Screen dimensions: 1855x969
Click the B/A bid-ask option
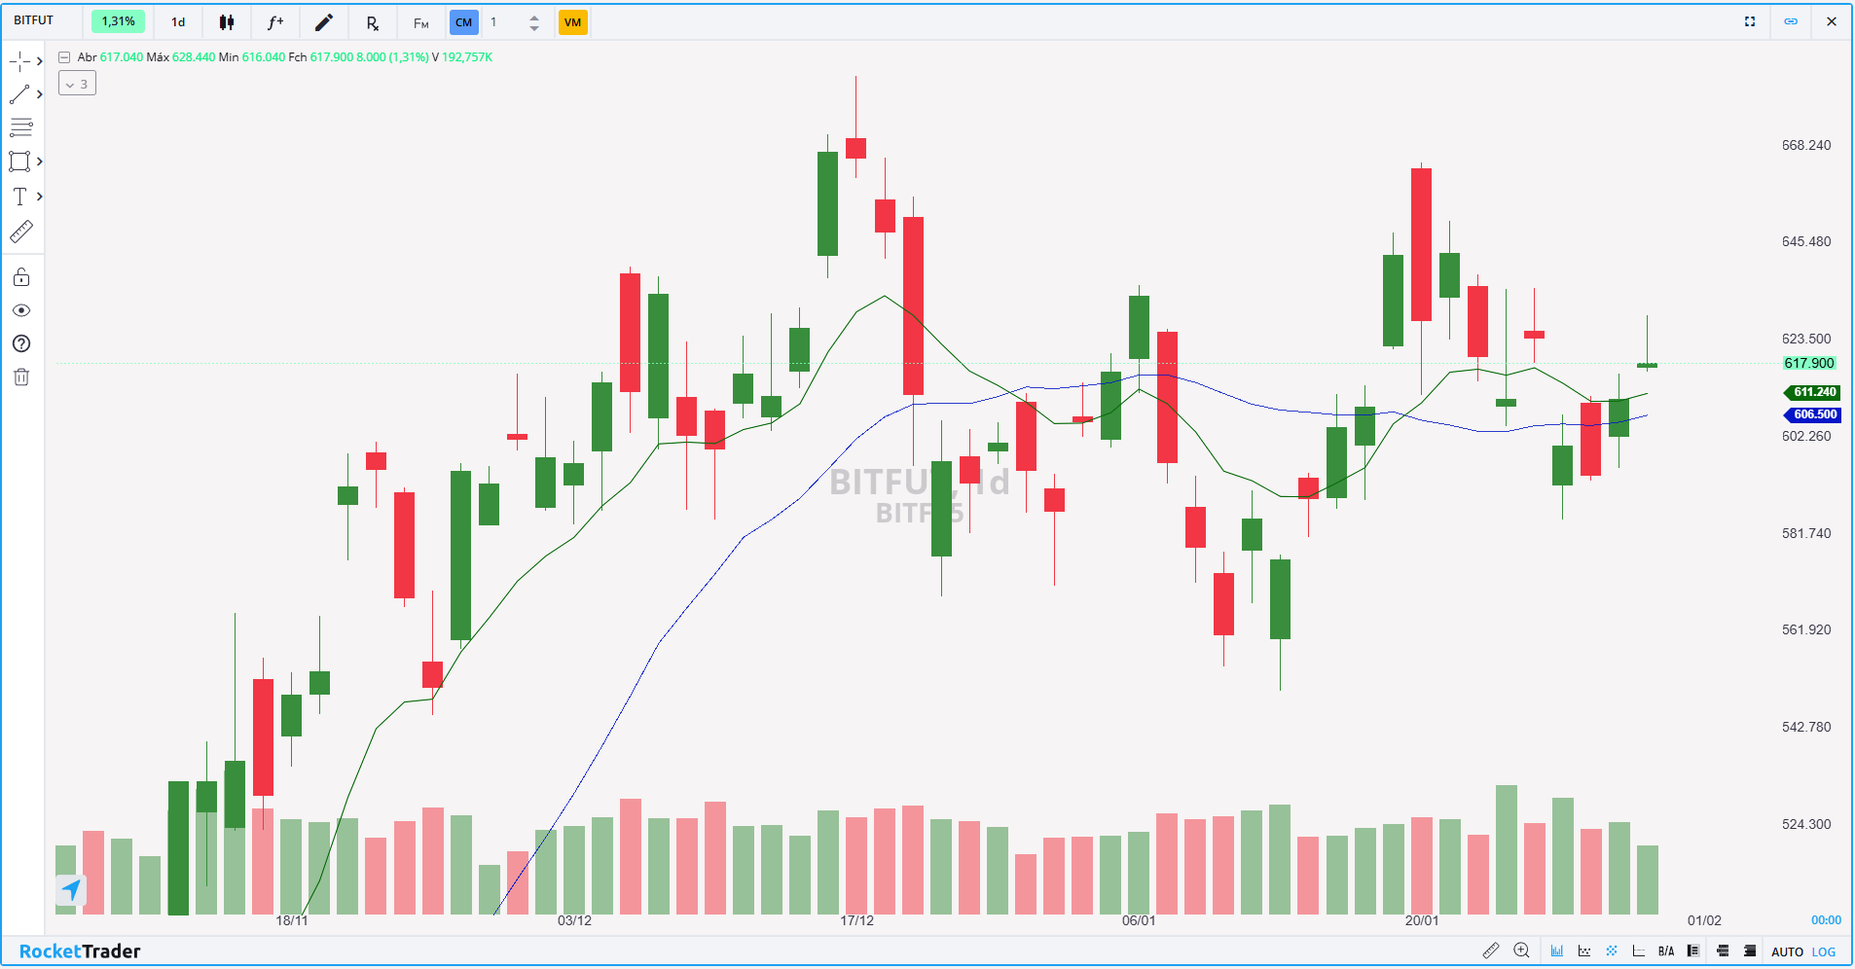click(1666, 951)
